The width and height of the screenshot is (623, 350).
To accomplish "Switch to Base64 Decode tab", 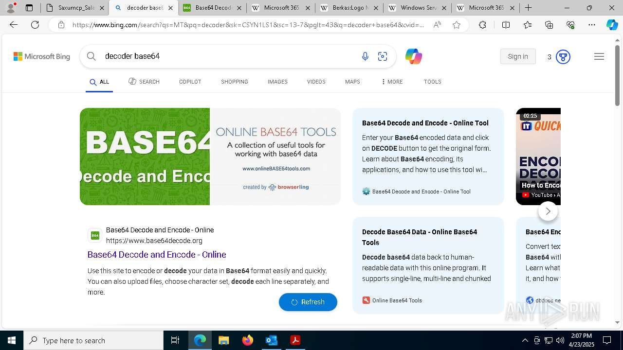I will [213, 8].
